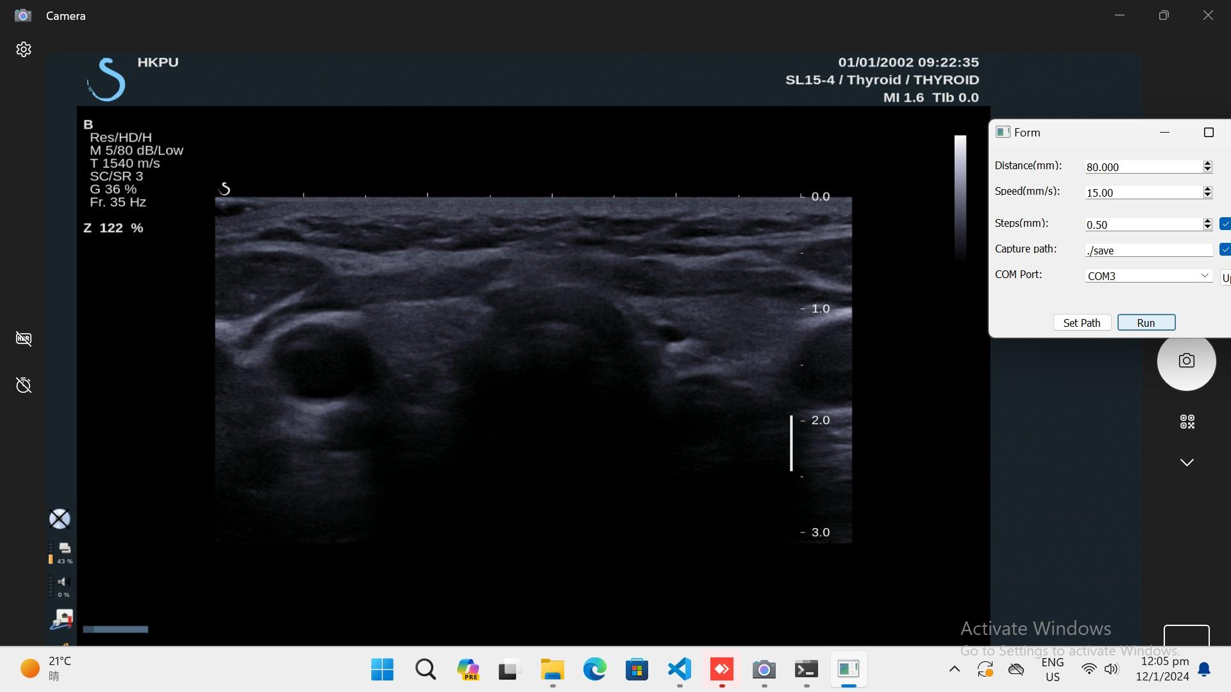This screenshot has height=692, width=1231.
Task: Click the Run button
Action: point(1146,323)
